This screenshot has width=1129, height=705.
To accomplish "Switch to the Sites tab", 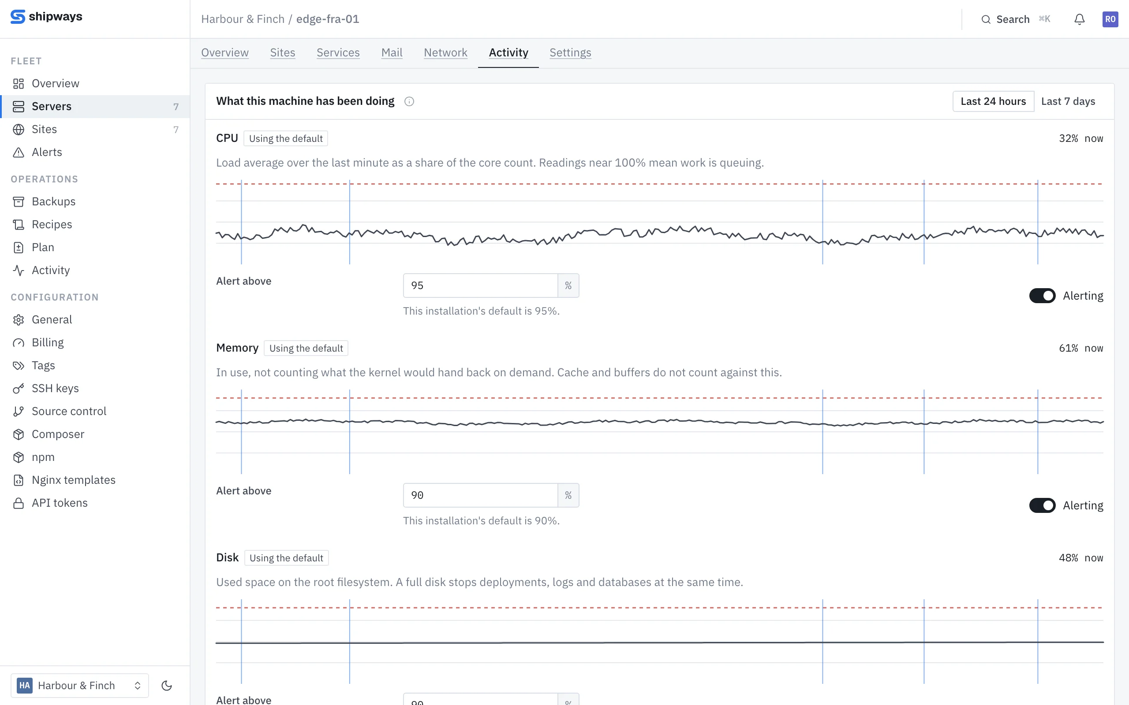I will pos(283,53).
